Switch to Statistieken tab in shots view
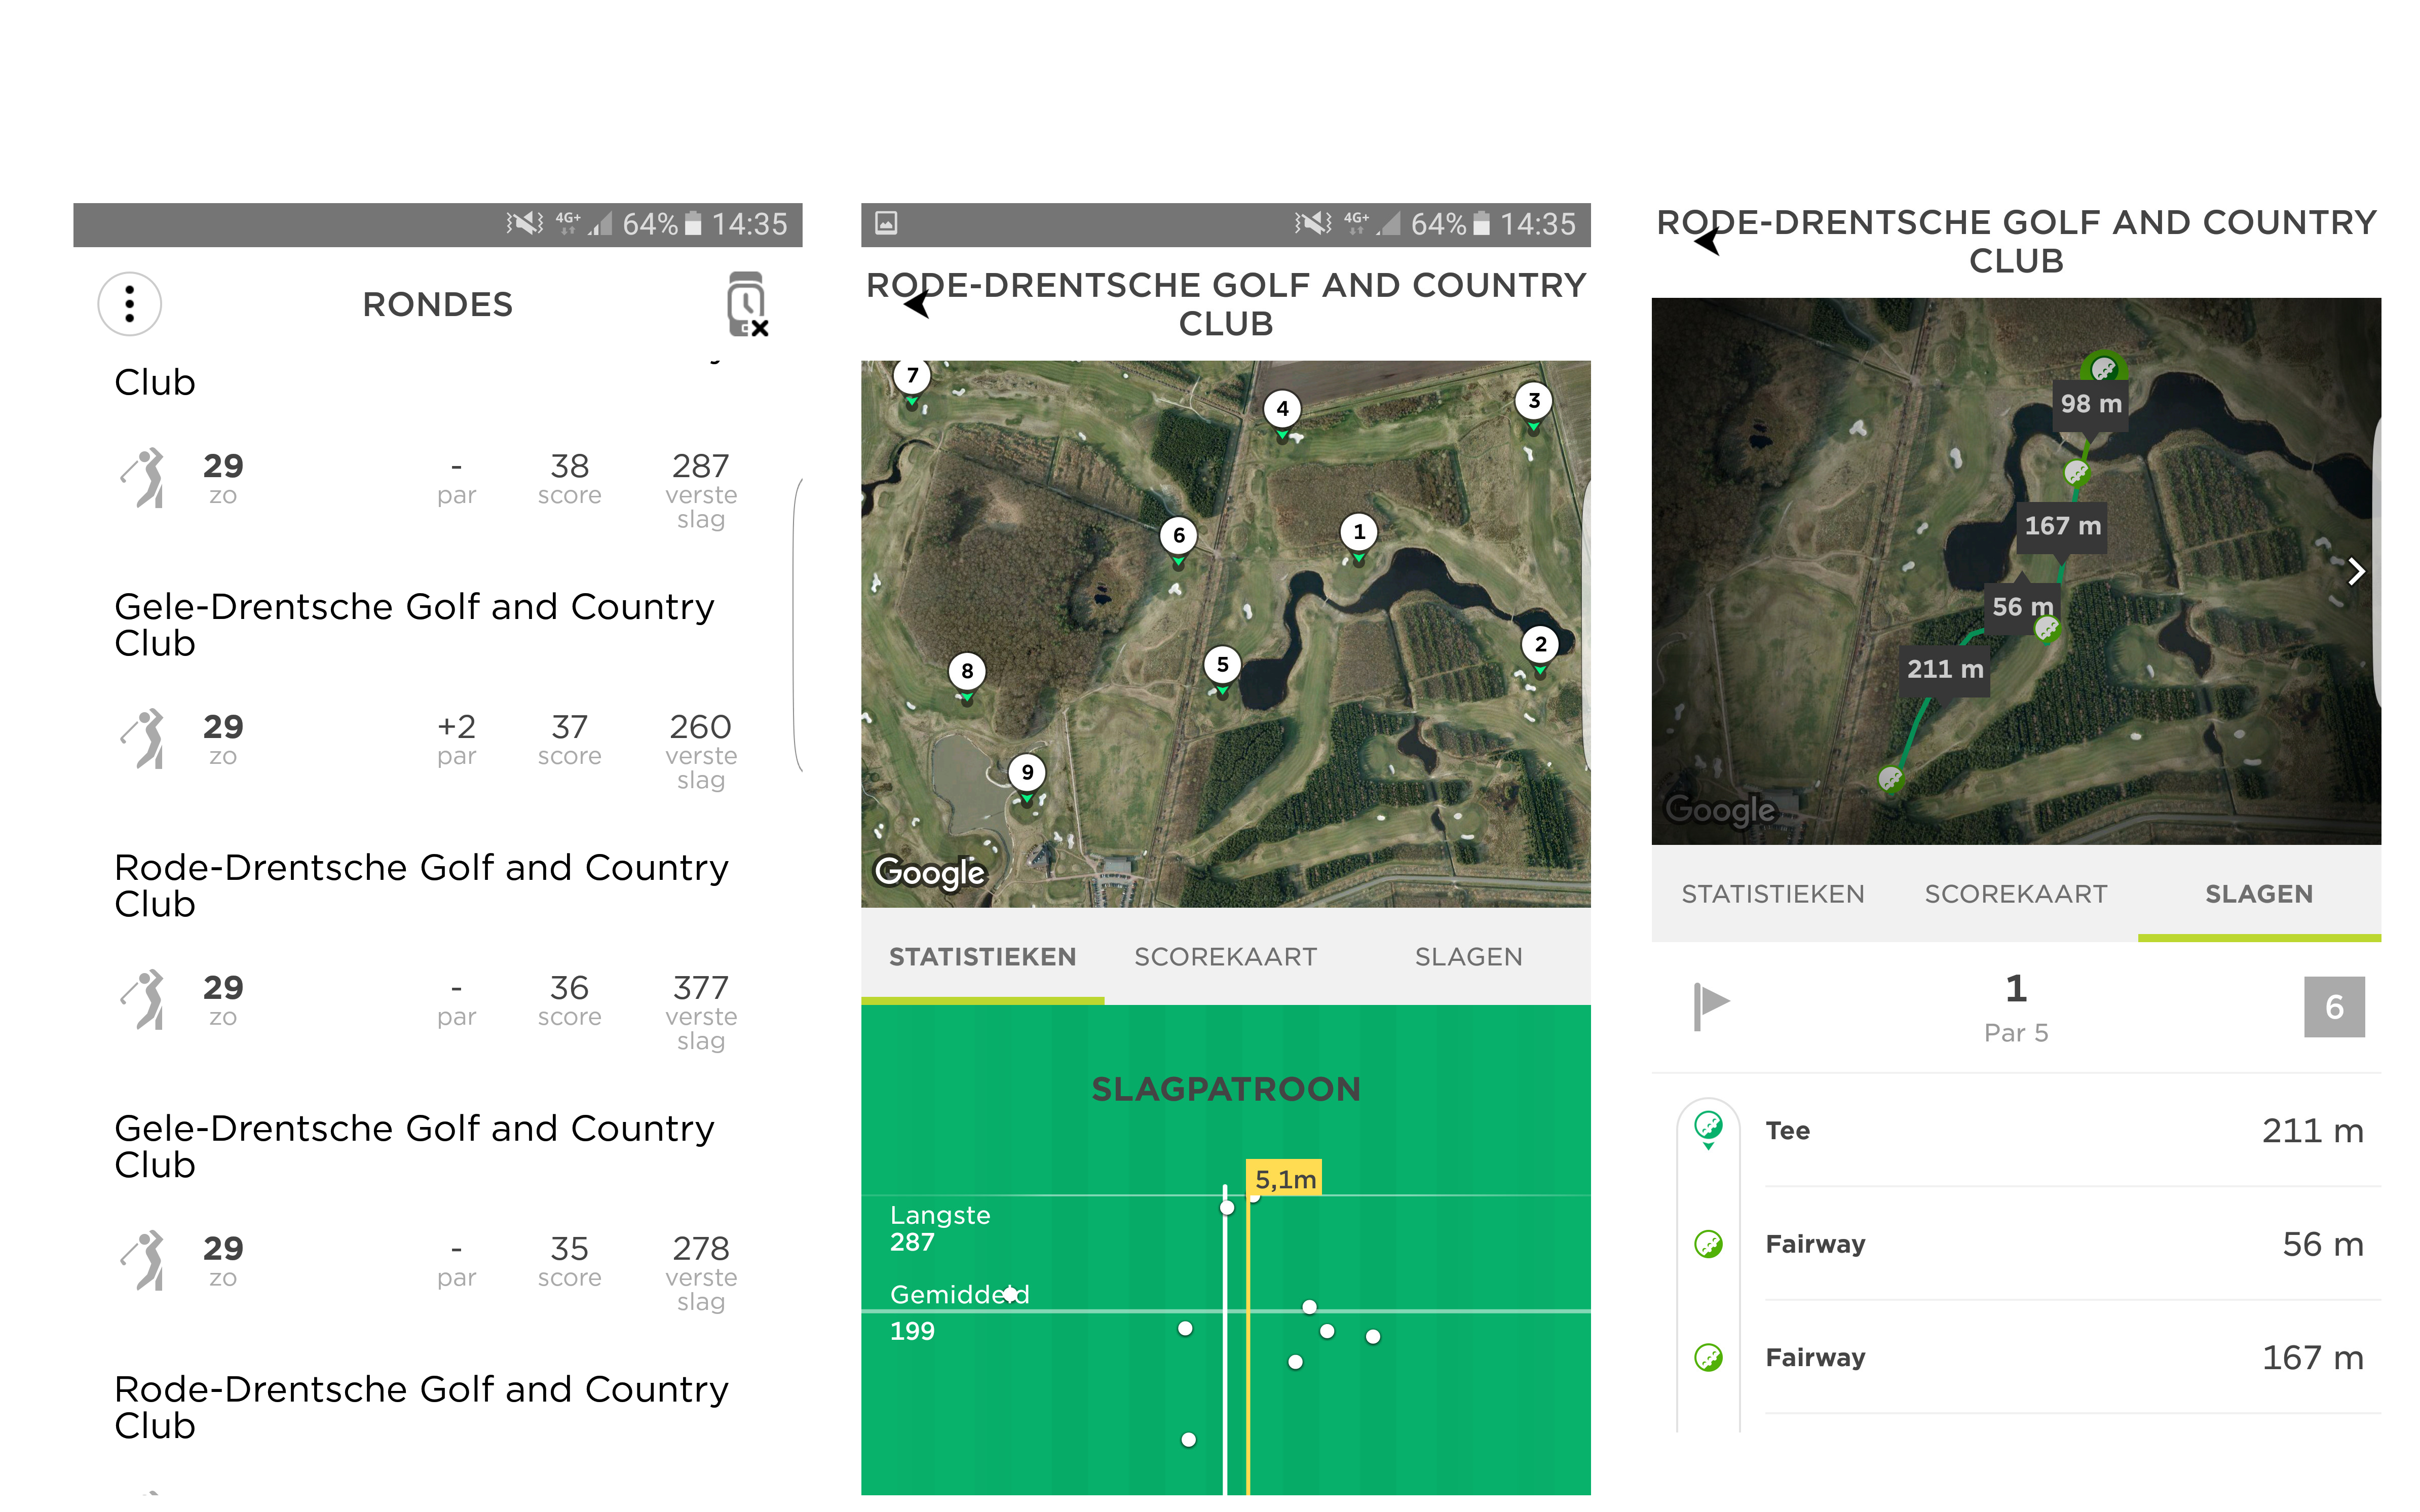The width and height of the screenshot is (2420, 1512). pos(1772,894)
